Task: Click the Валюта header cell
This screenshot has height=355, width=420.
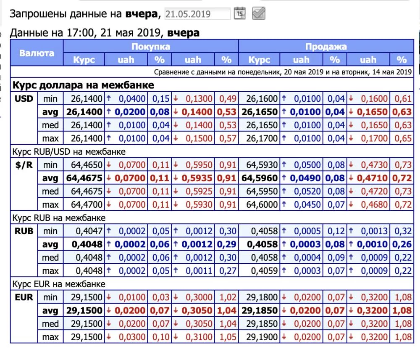Action: [x=37, y=53]
